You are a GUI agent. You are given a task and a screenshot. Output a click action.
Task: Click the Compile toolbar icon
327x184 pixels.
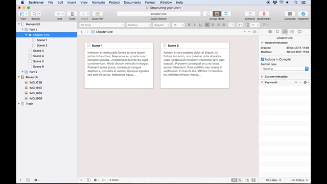click(250, 14)
